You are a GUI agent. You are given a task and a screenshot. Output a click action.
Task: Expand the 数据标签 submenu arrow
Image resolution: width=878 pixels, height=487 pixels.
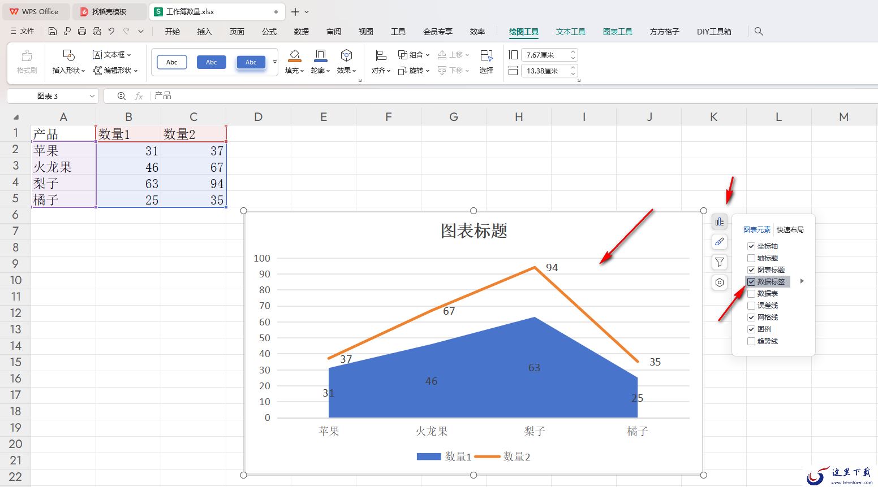click(802, 281)
